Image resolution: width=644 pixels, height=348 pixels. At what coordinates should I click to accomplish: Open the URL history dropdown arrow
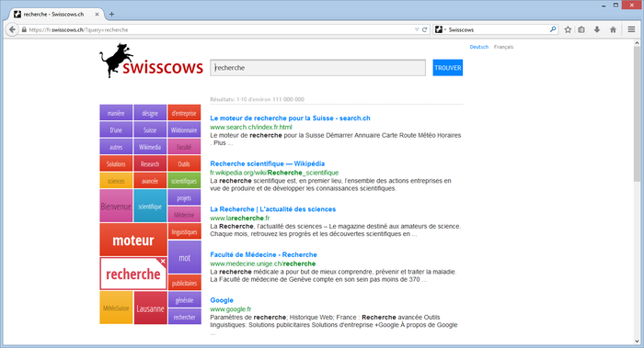coord(417,29)
